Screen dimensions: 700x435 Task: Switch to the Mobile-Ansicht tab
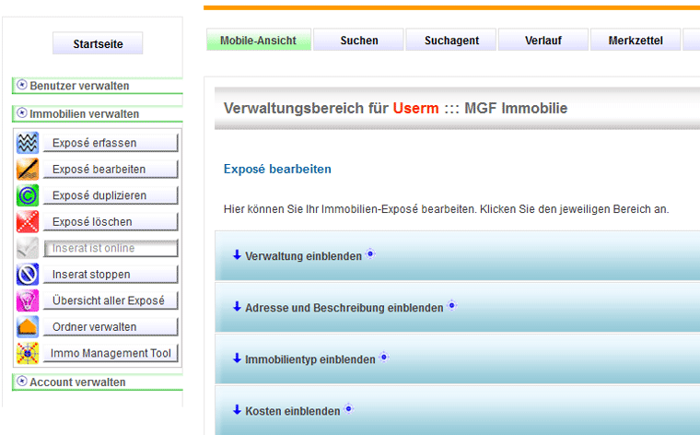click(x=258, y=41)
